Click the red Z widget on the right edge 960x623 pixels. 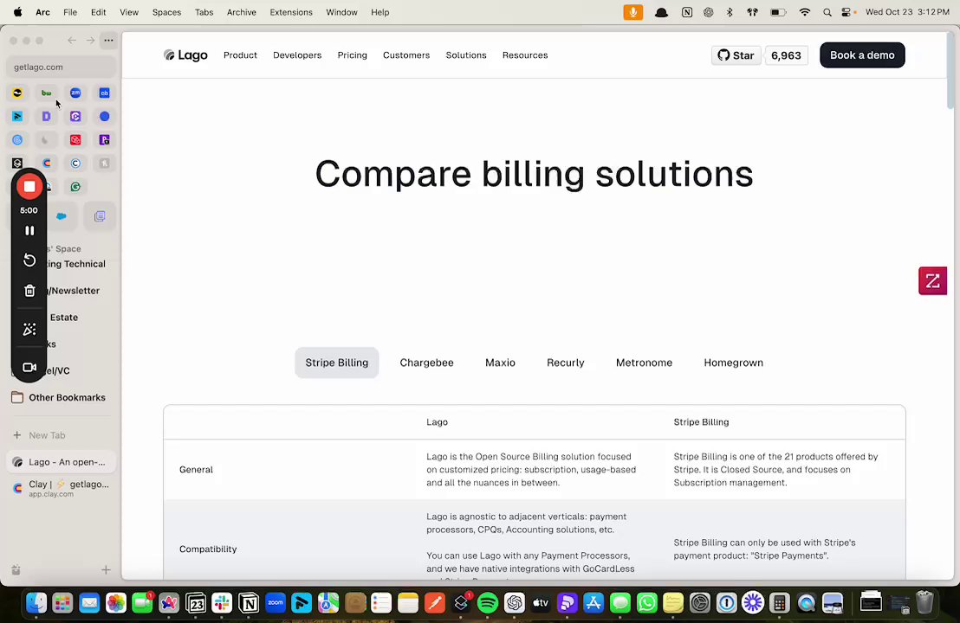point(932,280)
